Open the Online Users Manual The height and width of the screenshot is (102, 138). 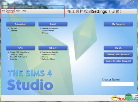[x=118, y=55]
